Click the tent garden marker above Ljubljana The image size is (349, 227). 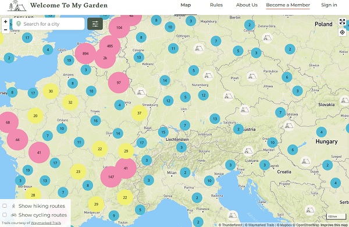pos(248,151)
